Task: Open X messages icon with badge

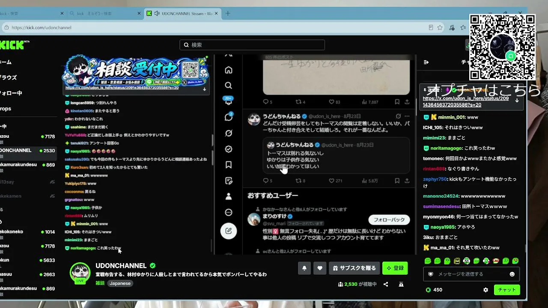Action: coord(229,117)
